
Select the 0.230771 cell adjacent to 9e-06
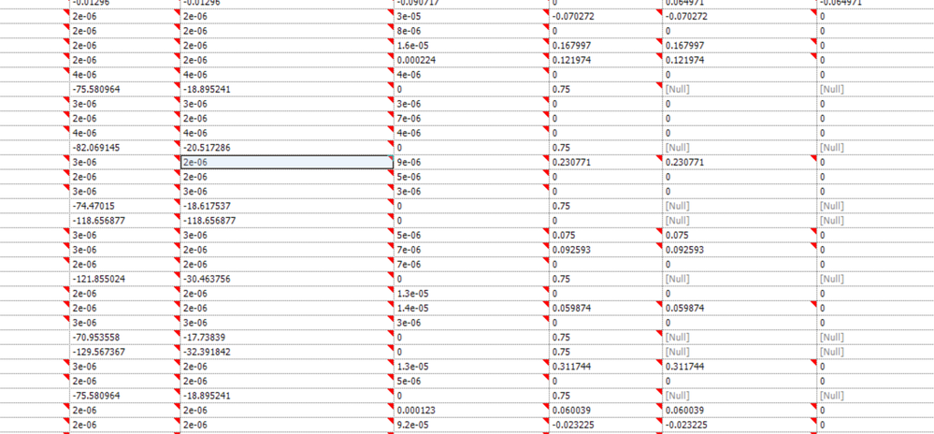(606, 162)
